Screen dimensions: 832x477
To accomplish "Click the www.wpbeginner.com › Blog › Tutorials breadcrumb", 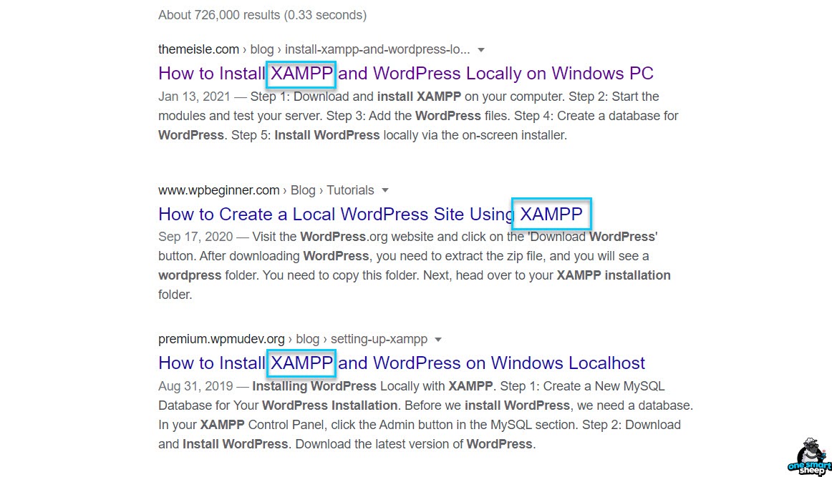I will 266,190.
